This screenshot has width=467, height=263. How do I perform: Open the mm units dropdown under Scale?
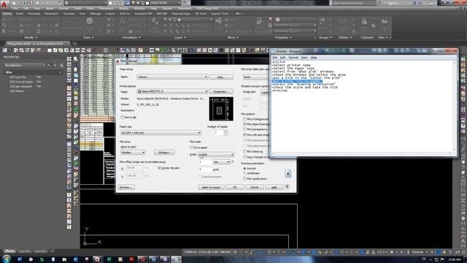(x=222, y=162)
